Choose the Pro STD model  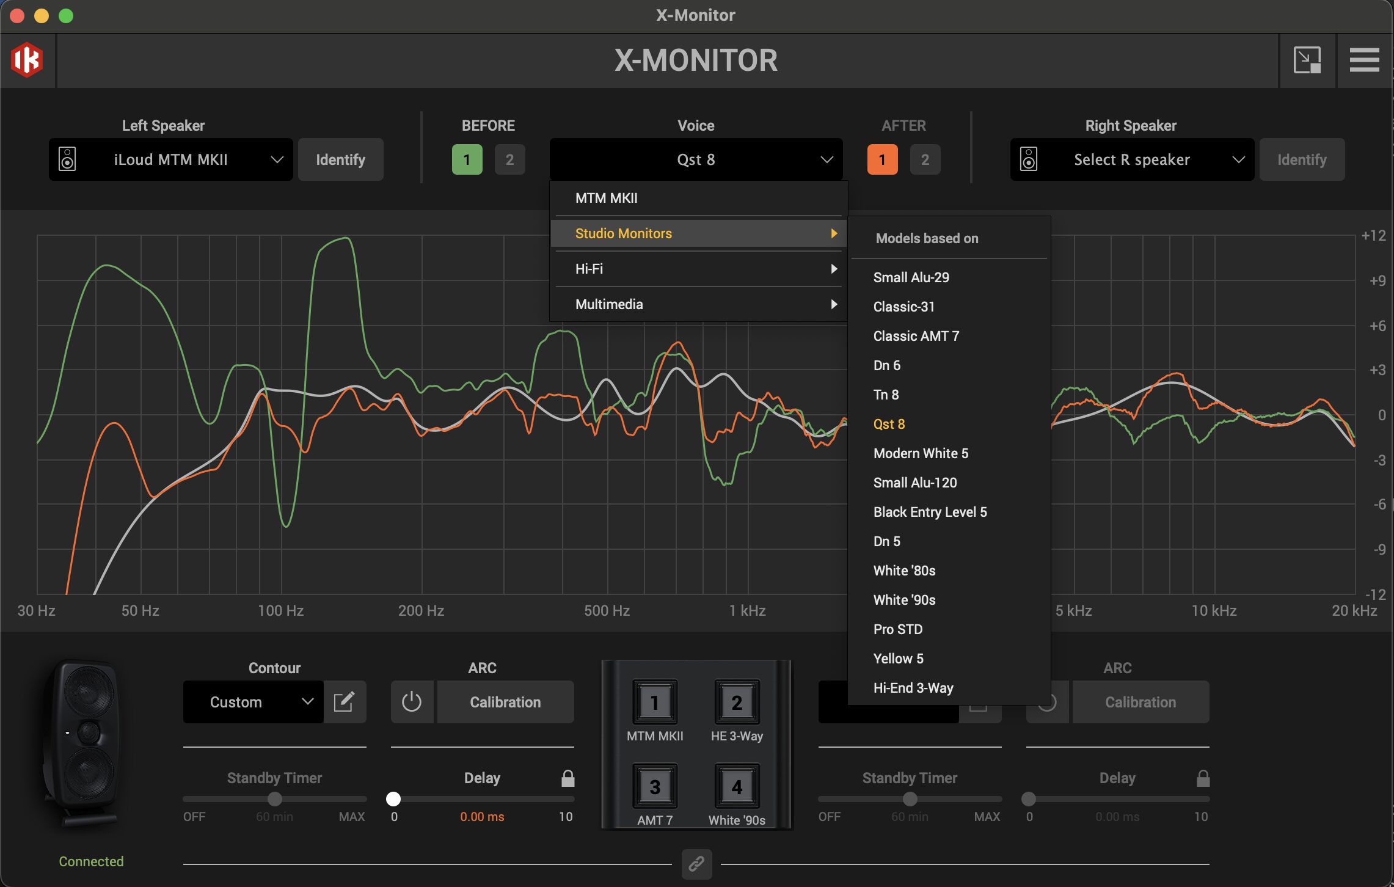pyautogui.click(x=949, y=629)
